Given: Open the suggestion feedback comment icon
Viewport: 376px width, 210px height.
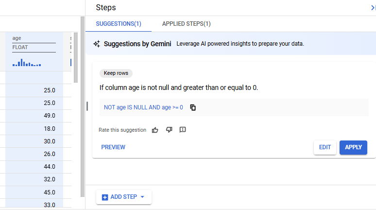Looking at the screenshot, I should (183, 130).
